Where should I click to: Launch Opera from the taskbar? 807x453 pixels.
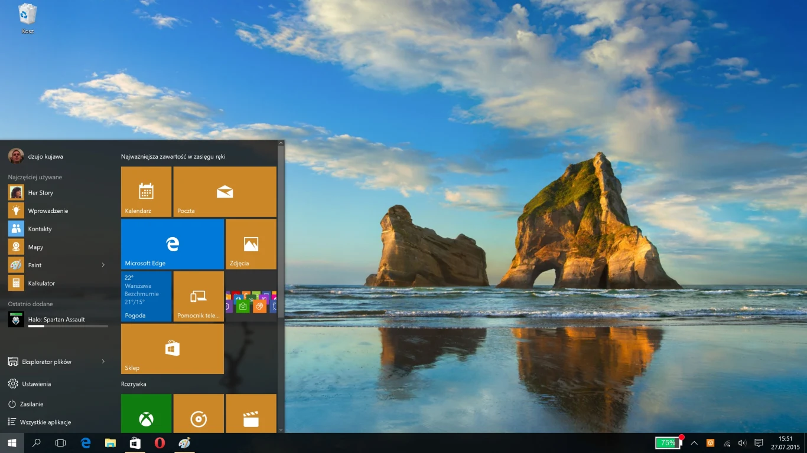click(x=160, y=442)
